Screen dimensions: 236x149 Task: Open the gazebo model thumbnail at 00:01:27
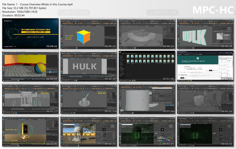coord(30,99)
